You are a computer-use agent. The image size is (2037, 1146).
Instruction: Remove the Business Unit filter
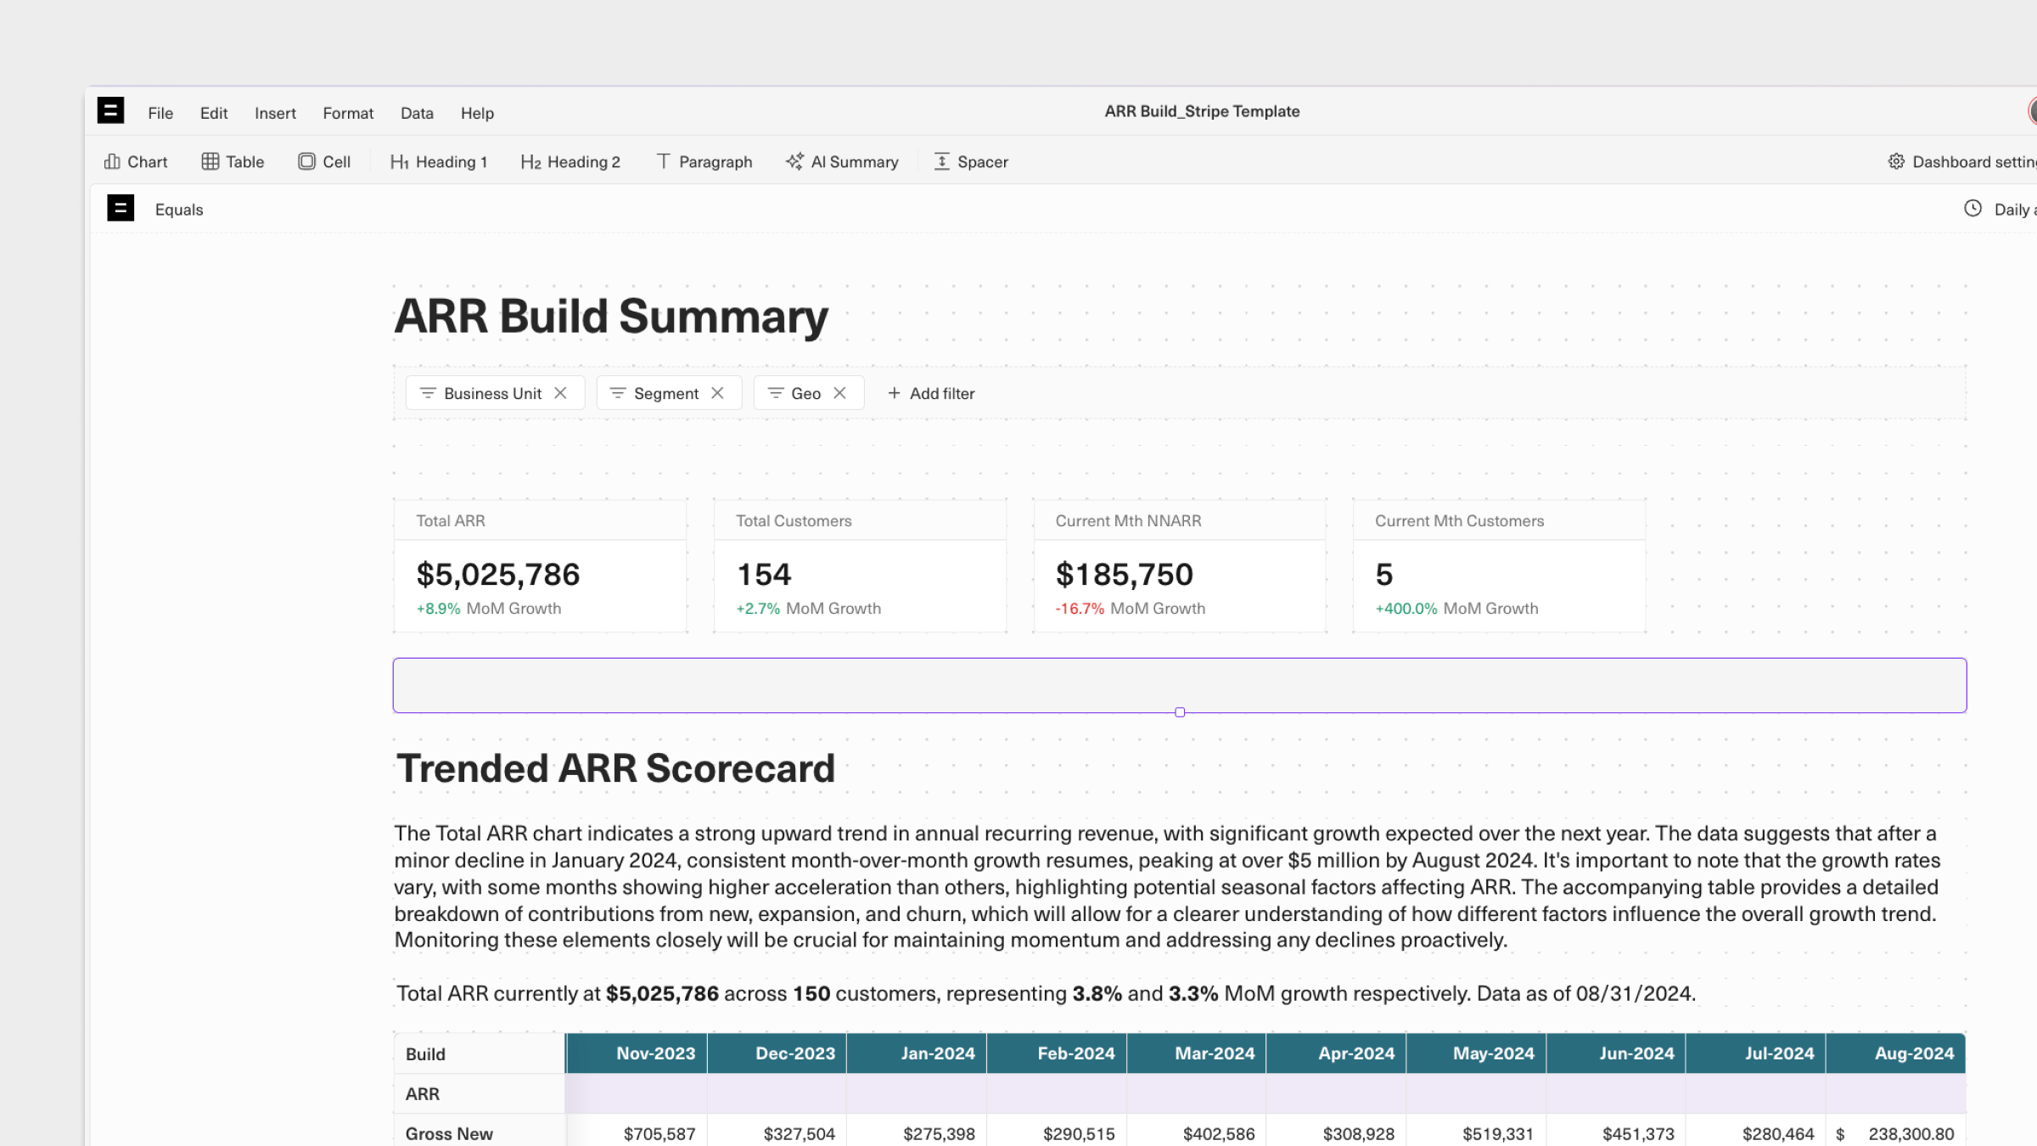pyautogui.click(x=560, y=393)
